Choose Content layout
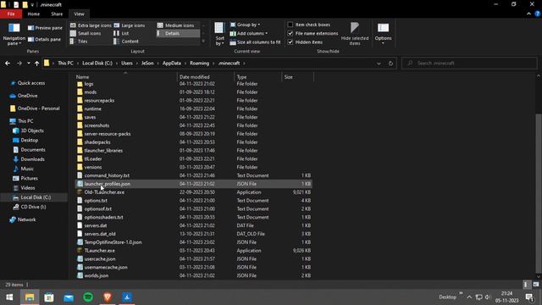Image resolution: width=542 pixels, height=305 pixels. [126, 42]
